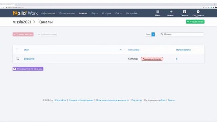Open Поддержка help icon
Viewport: 217px width, 122px height.
(x=198, y=12)
